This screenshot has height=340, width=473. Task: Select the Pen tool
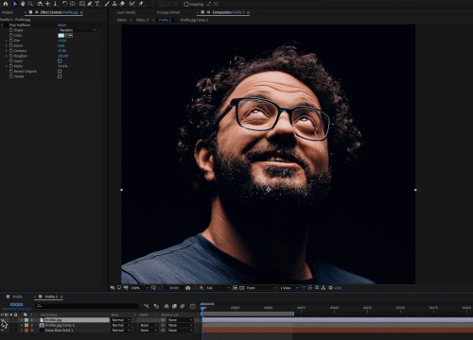click(90, 4)
